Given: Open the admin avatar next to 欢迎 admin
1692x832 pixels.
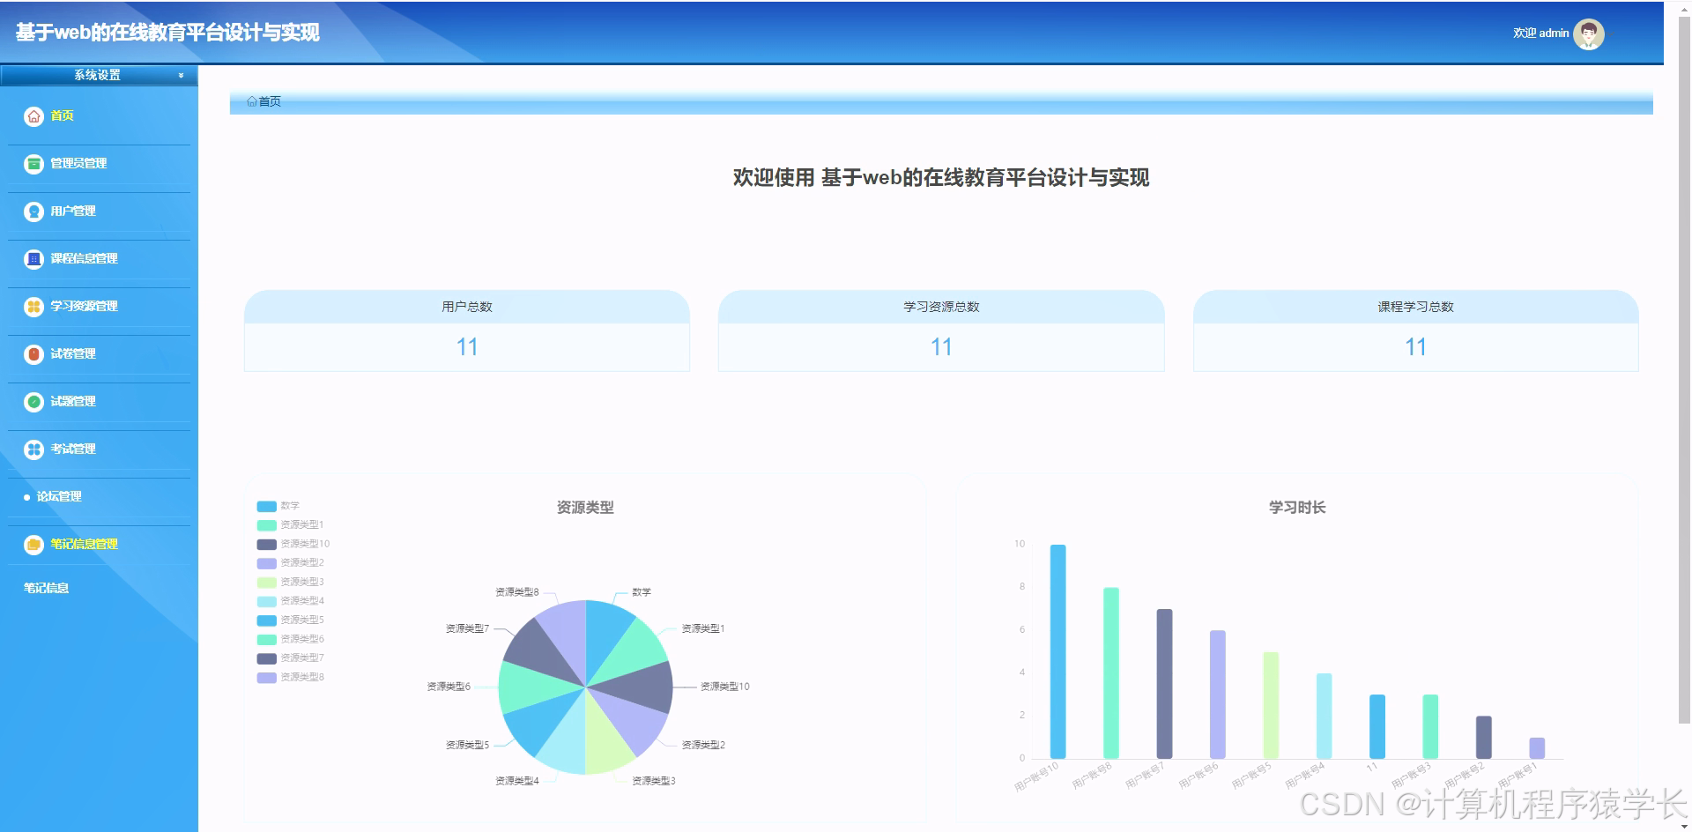Looking at the screenshot, I should 1588,33.
